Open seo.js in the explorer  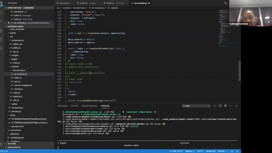pos(15,52)
